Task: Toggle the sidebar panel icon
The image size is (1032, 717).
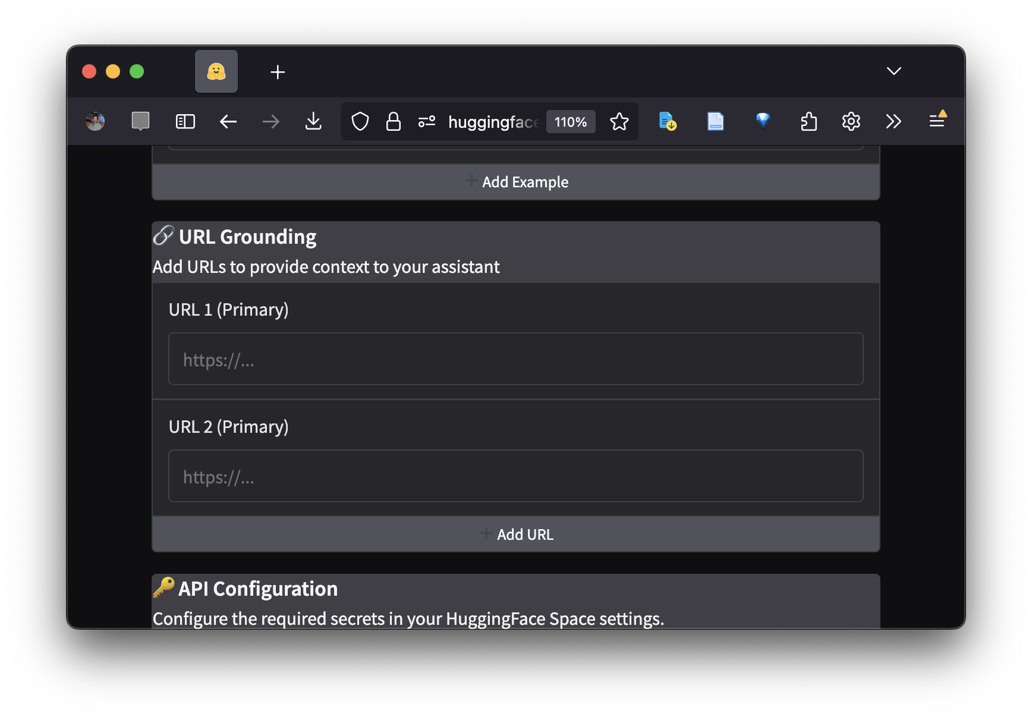Action: (x=185, y=122)
